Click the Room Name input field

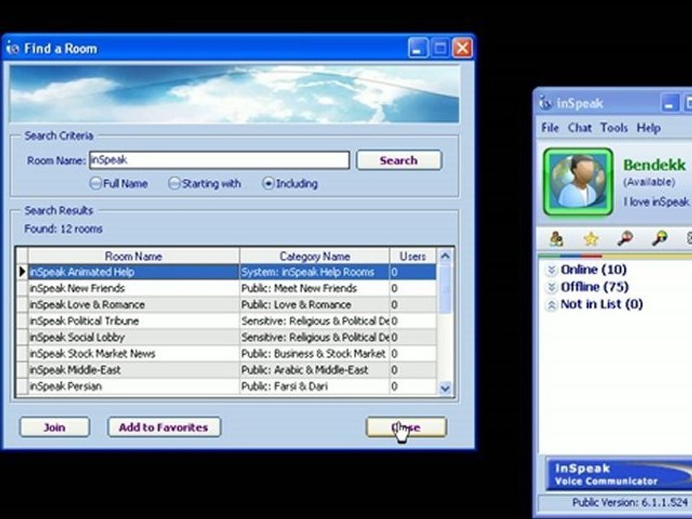click(x=219, y=160)
